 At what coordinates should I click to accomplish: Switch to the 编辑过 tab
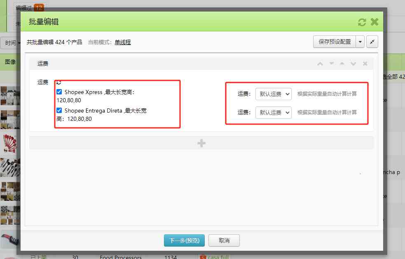(23, 7)
